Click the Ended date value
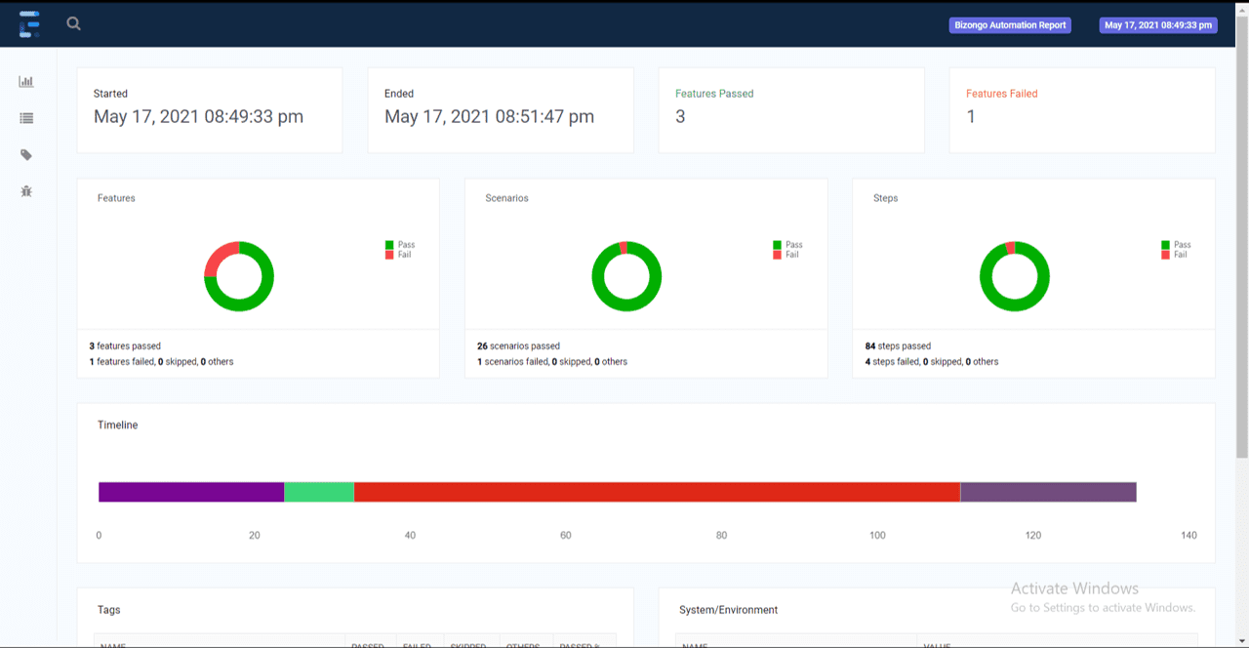Screen dimensions: 1249x648 point(489,117)
